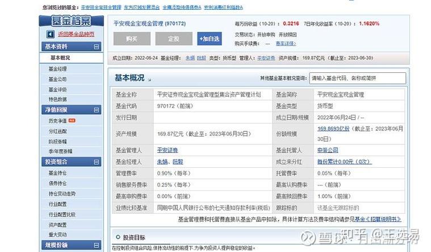Collapse the 净值回报 sidebar section
This screenshot has height=252, width=431.
(96, 110)
